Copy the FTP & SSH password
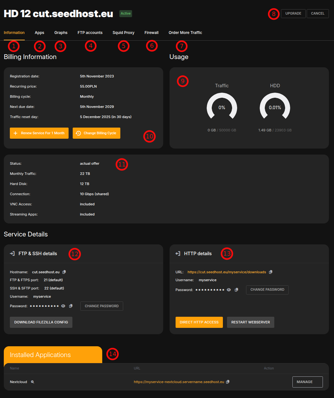Image resolution: width=334 pixels, height=398 pixels. click(71, 306)
